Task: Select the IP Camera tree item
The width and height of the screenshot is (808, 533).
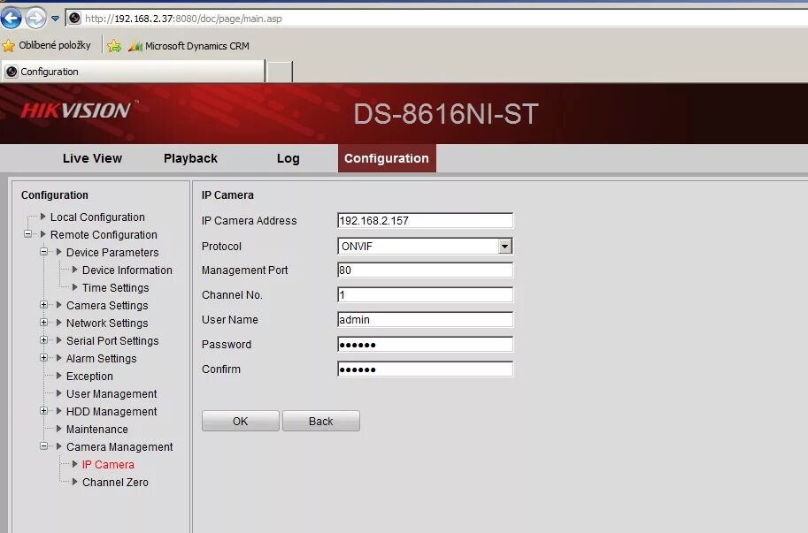Action: tap(108, 465)
